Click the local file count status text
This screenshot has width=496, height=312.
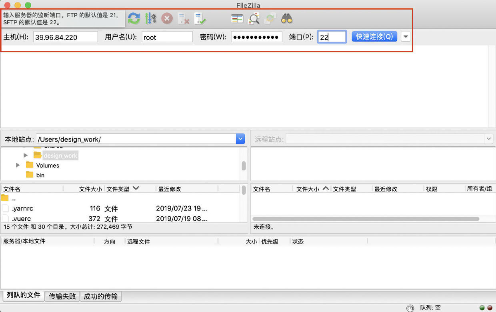(68, 227)
